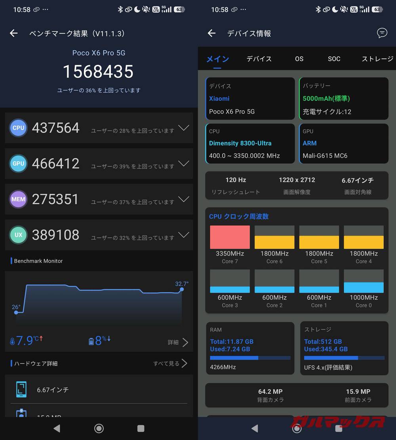Tap the green UX score badge
Image resolution: width=396 pixels, height=440 pixels.
(18, 234)
